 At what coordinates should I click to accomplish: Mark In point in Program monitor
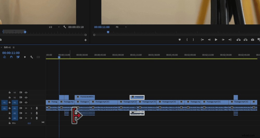click(x=187, y=40)
